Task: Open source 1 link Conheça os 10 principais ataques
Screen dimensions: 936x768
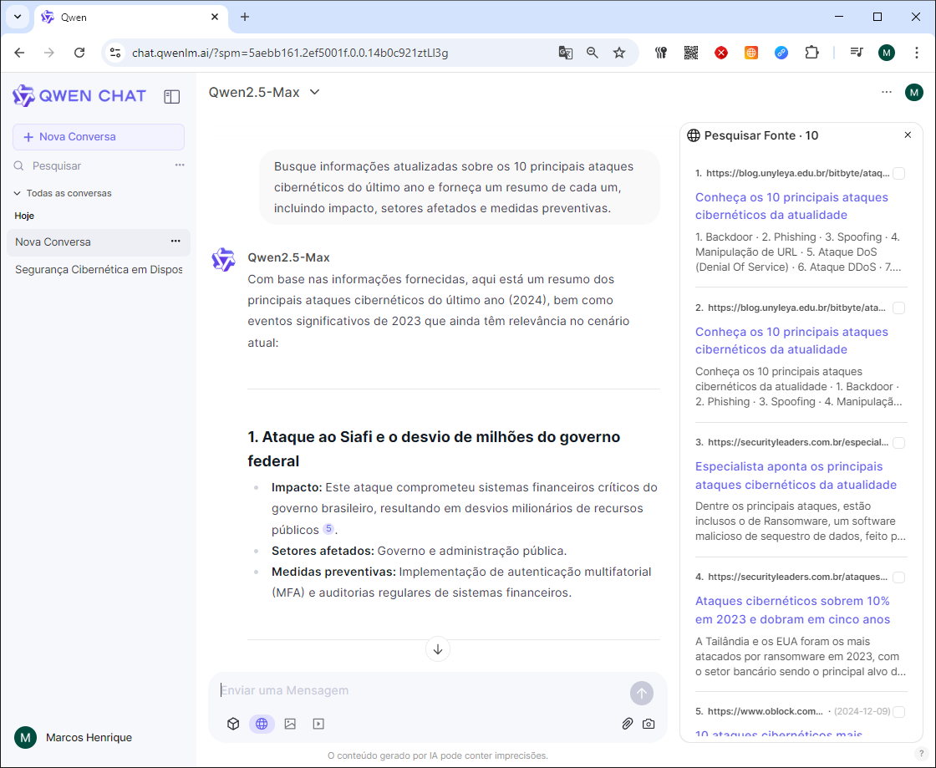Action: coord(791,206)
